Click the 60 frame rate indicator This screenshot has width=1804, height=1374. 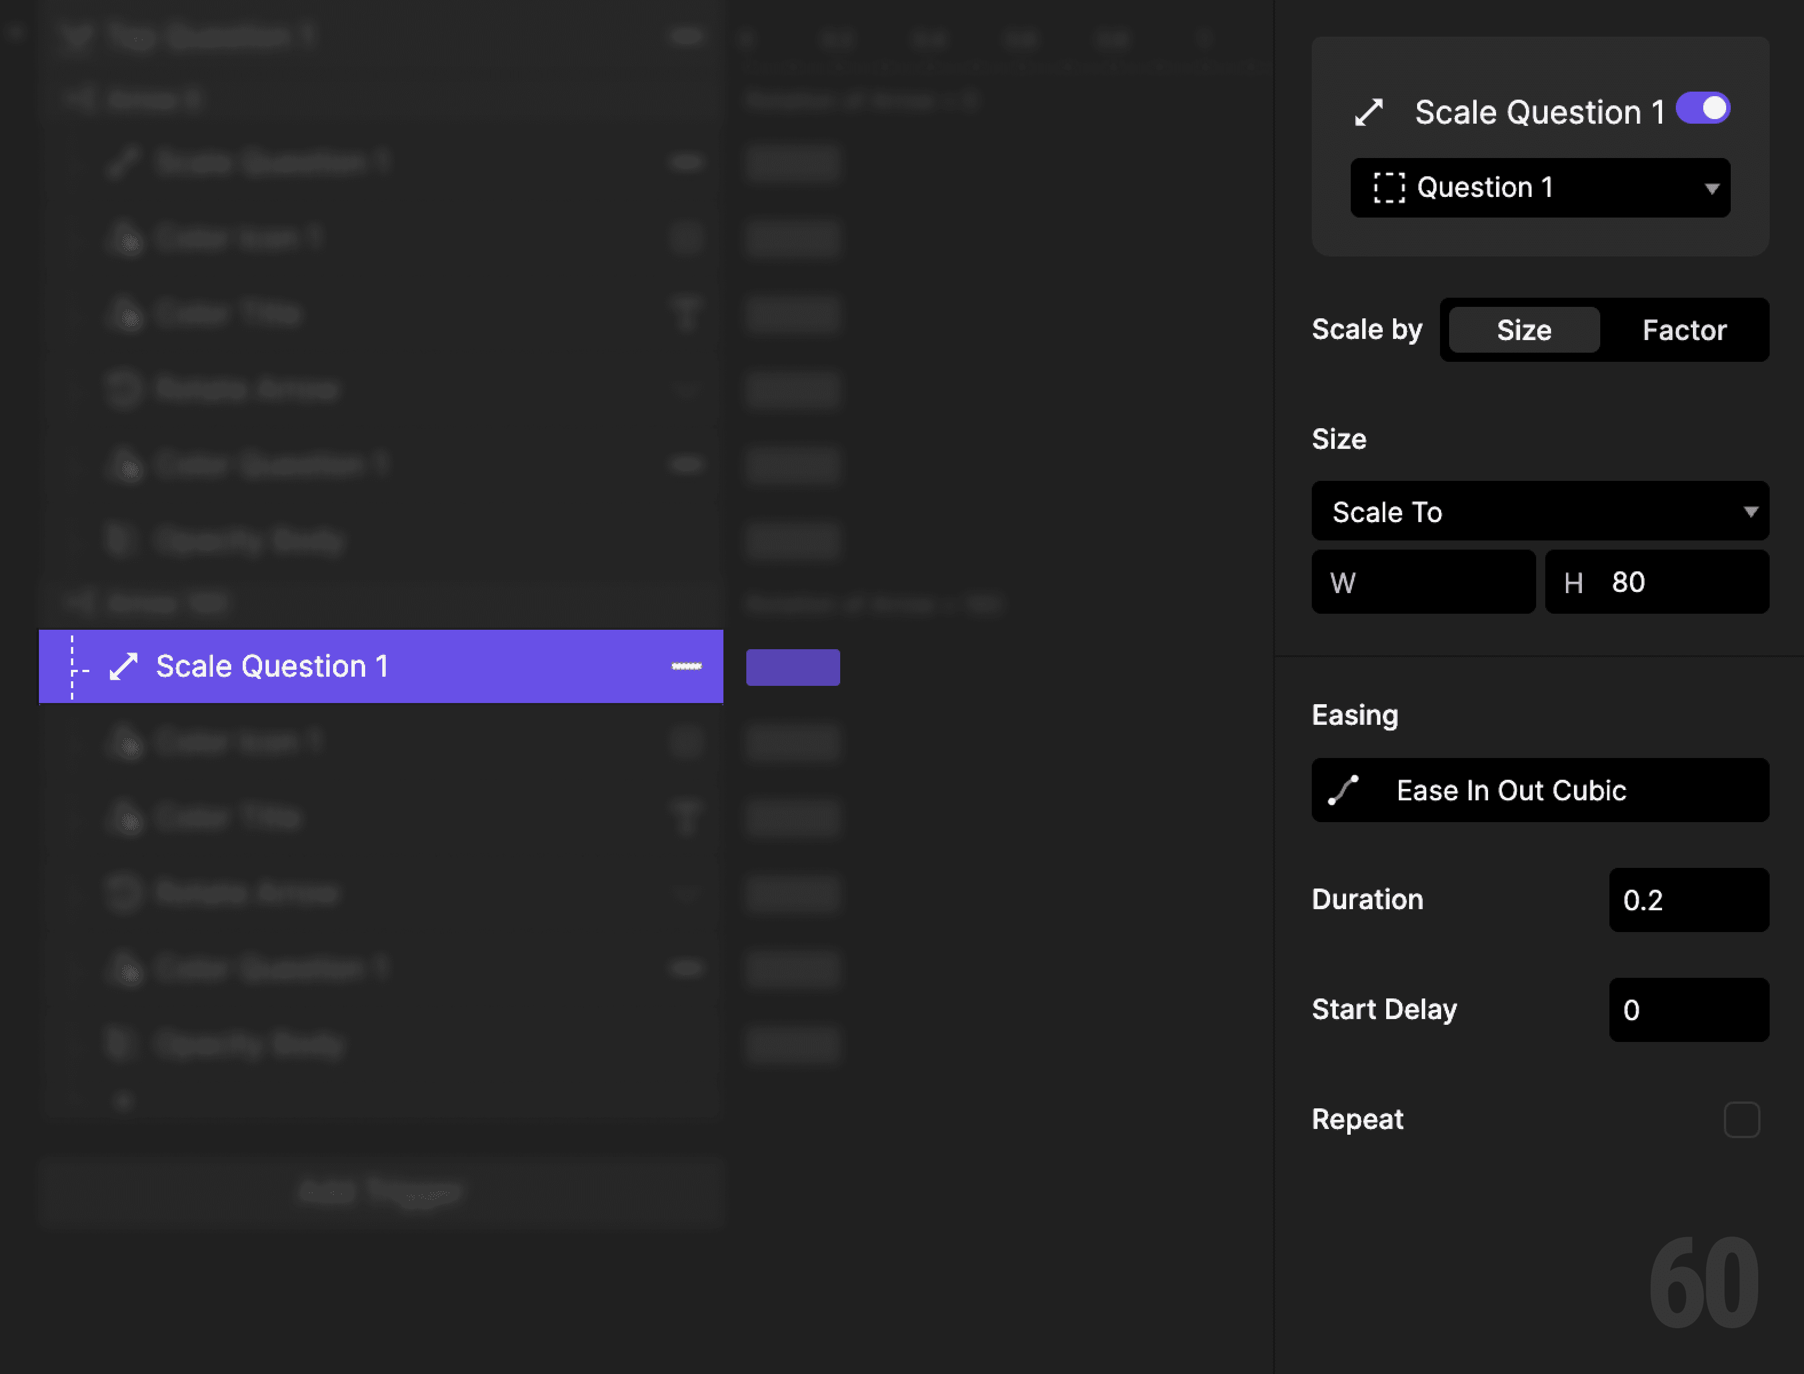point(1703,1283)
